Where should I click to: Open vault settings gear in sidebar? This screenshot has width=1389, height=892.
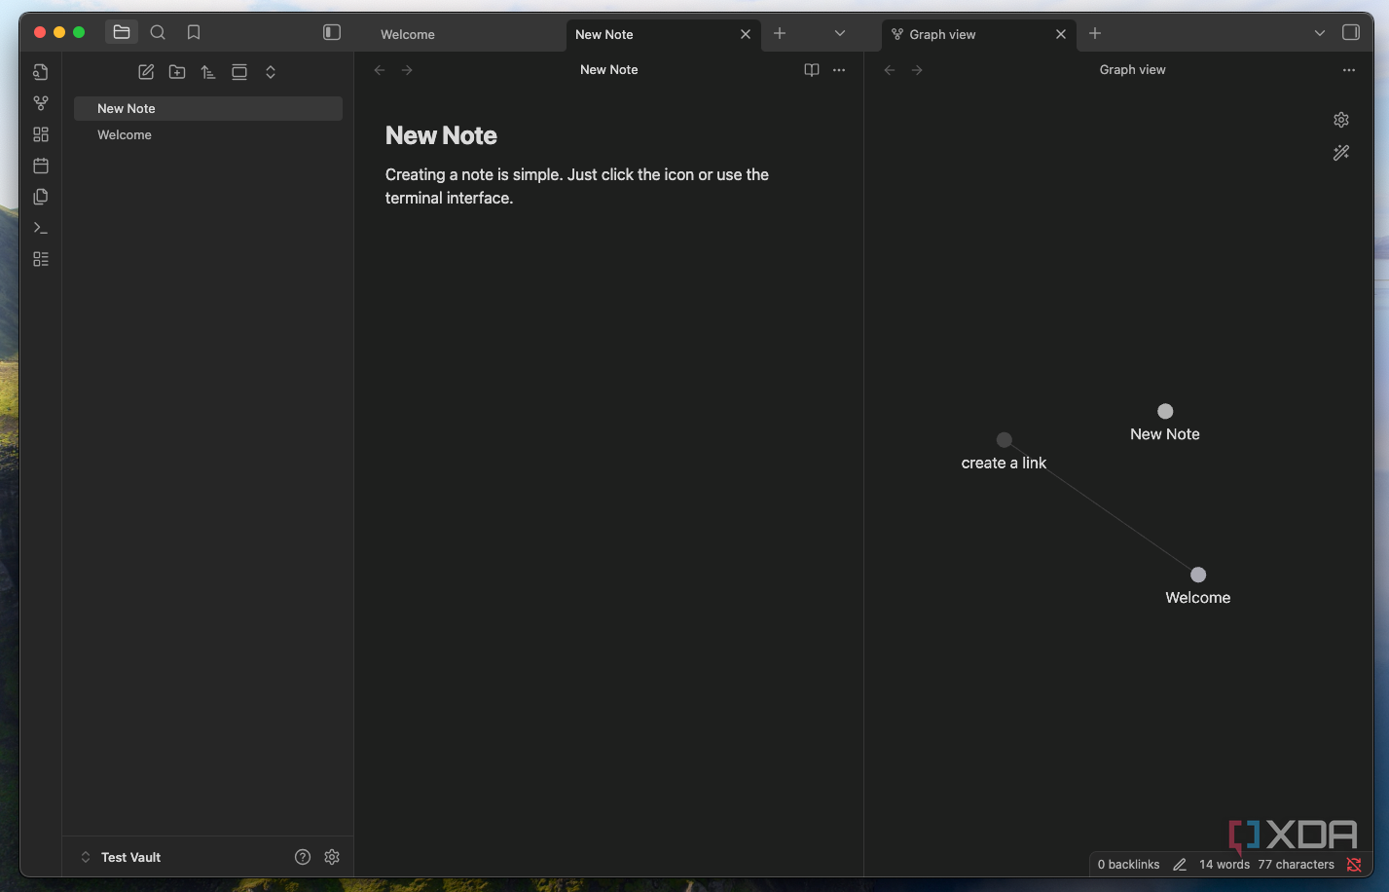click(x=332, y=857)
